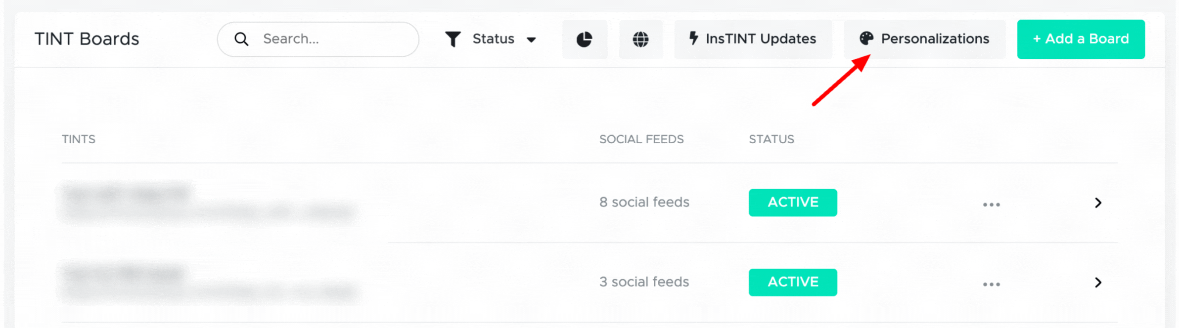Click ACTIVE status badge of first board
This screenshot has height=328, width=1179.
(793, 203)
